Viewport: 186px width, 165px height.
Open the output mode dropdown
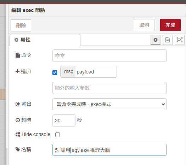(109, 104)
